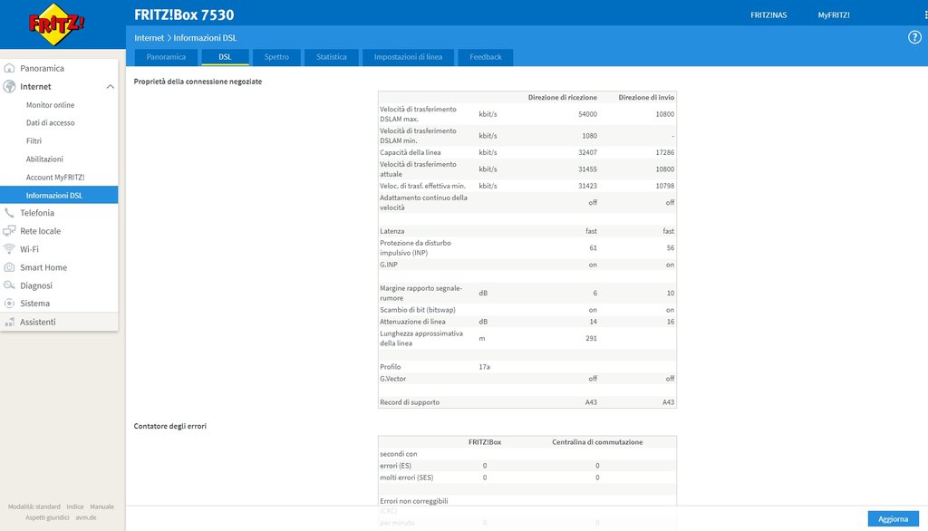
Task: Open the Manuale footer link
Action: click(x=101, y=507)
